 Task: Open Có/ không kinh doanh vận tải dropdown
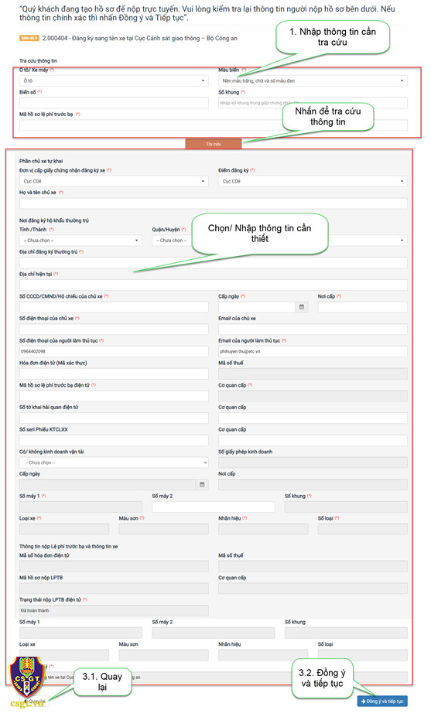(114, 463)
